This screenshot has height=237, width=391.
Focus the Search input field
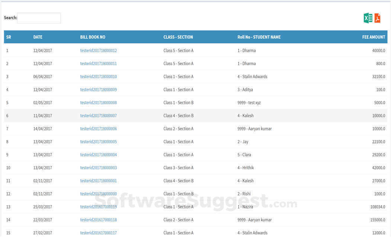click(39, 18)
